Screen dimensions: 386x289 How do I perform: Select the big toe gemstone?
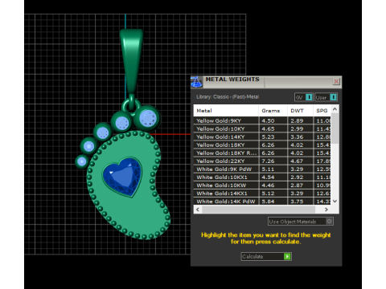(x=147, y=118)
